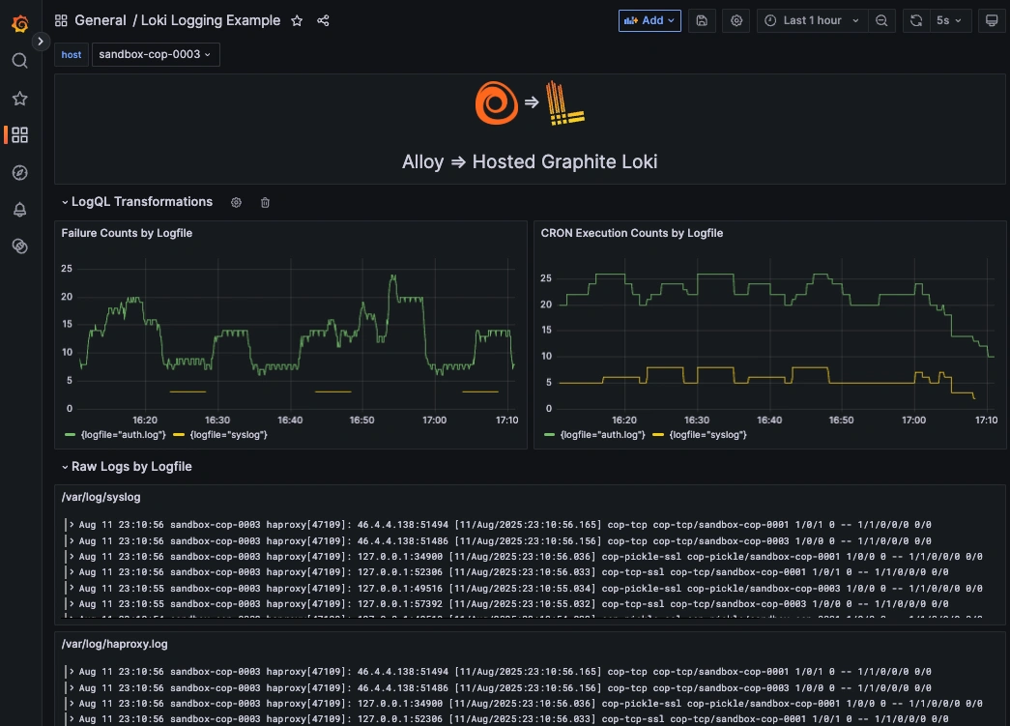The image size is (1010, 726).
Task: Open Starred dashboards from the sidebar
Action: [x=20, y=98]
